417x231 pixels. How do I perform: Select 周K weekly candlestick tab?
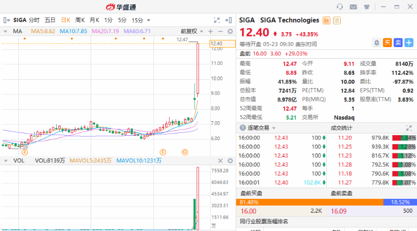pyautogui.click(x=80, y=20)
